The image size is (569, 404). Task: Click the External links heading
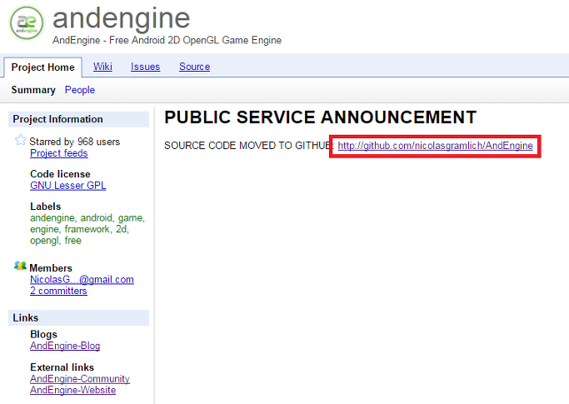point(62,367)
